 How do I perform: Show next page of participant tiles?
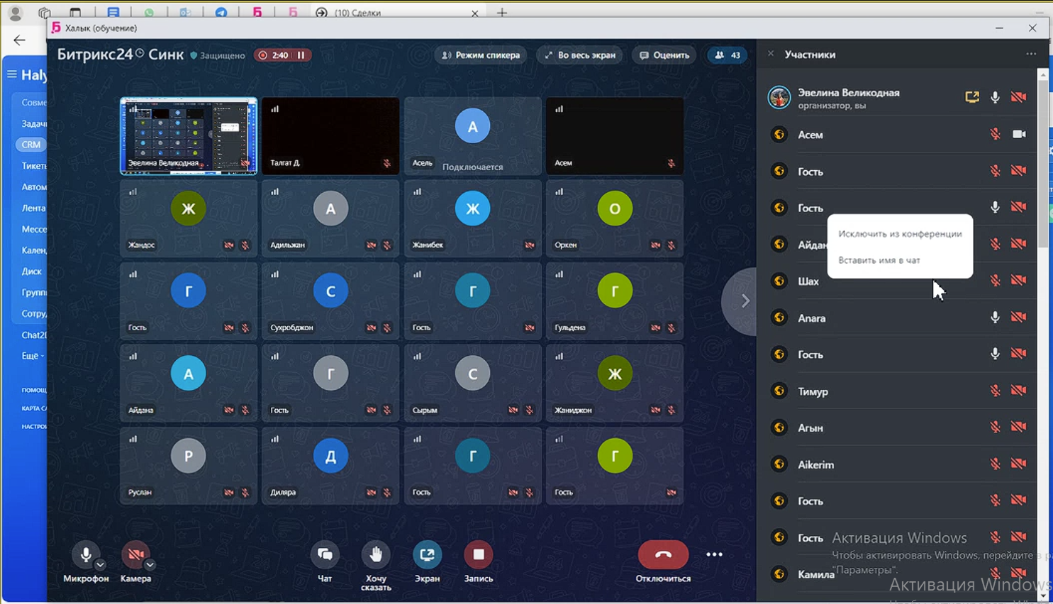pos(745,301)
